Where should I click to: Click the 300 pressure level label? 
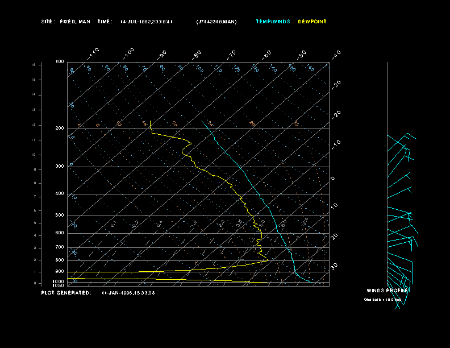point(60,166)
